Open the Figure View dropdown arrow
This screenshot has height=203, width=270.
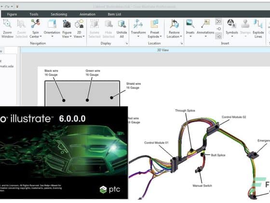(x=70, y=36)
